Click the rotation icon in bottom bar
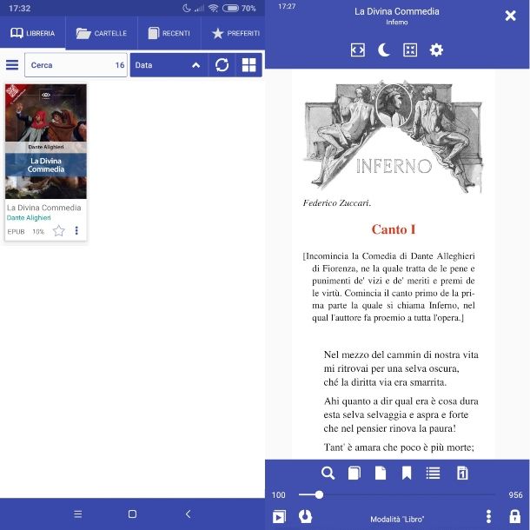The width and height of the screenshot is (530, 530). [305, 516]
